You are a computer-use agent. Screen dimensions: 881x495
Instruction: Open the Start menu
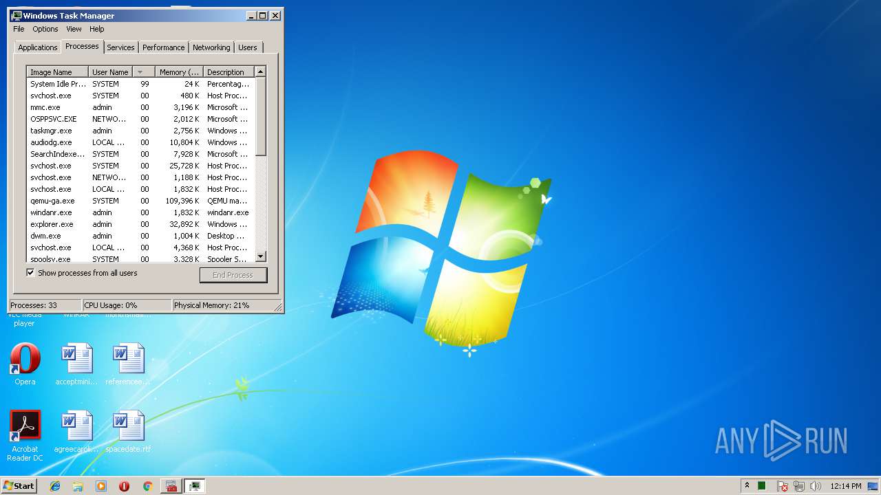19,486
